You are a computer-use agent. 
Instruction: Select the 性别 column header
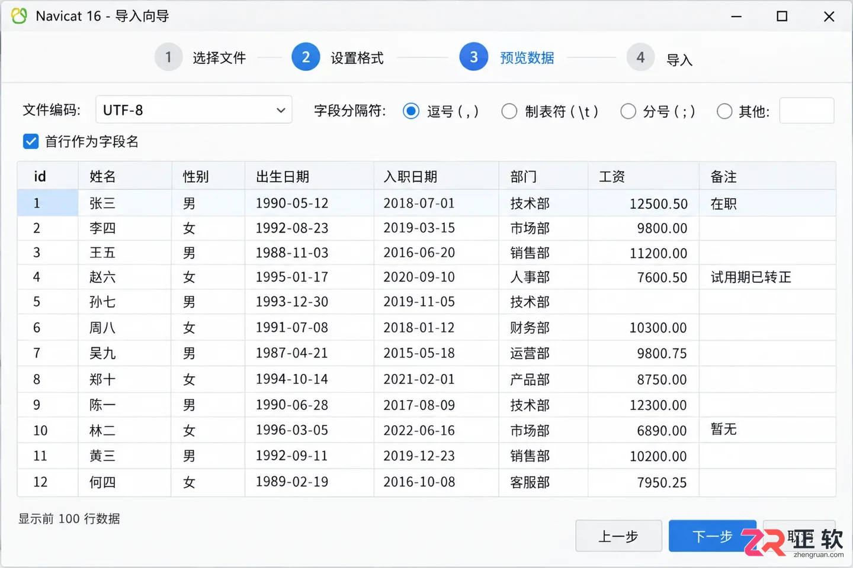point(208,176)
